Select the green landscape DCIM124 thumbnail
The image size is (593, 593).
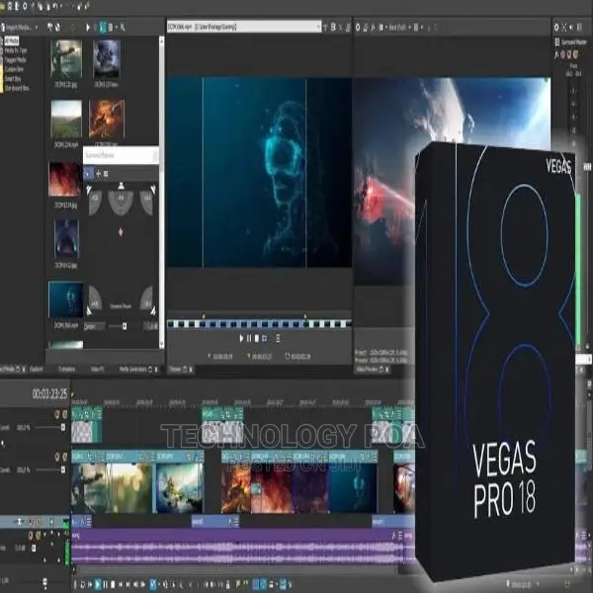click(x=66, y=120)
